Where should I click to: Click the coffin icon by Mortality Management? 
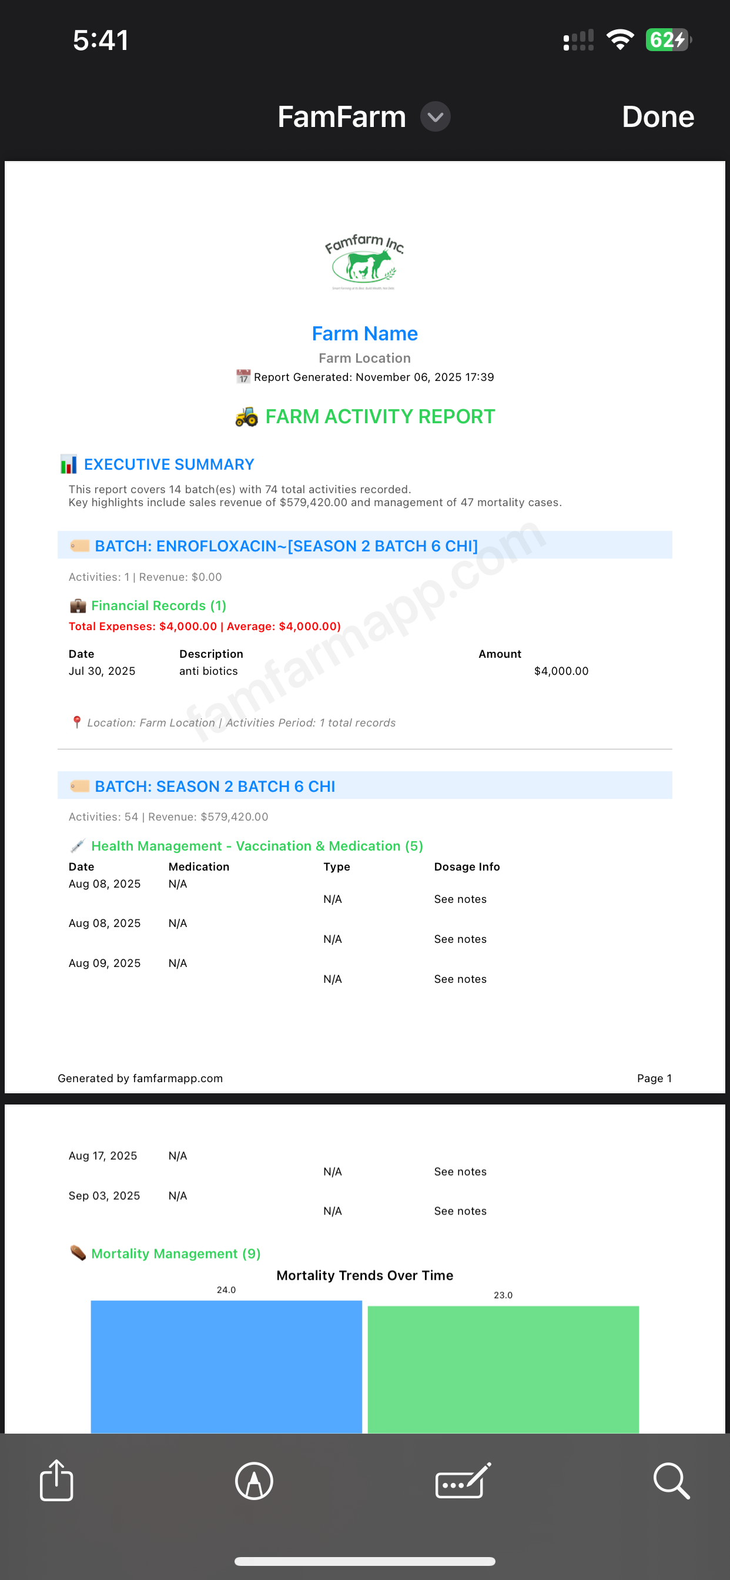[x=78, y=1253]
